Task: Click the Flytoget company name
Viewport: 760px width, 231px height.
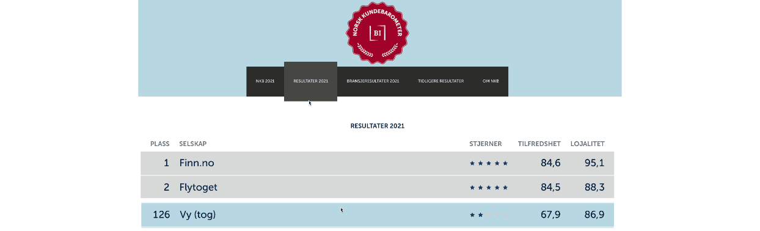Action: click(198, 188)
